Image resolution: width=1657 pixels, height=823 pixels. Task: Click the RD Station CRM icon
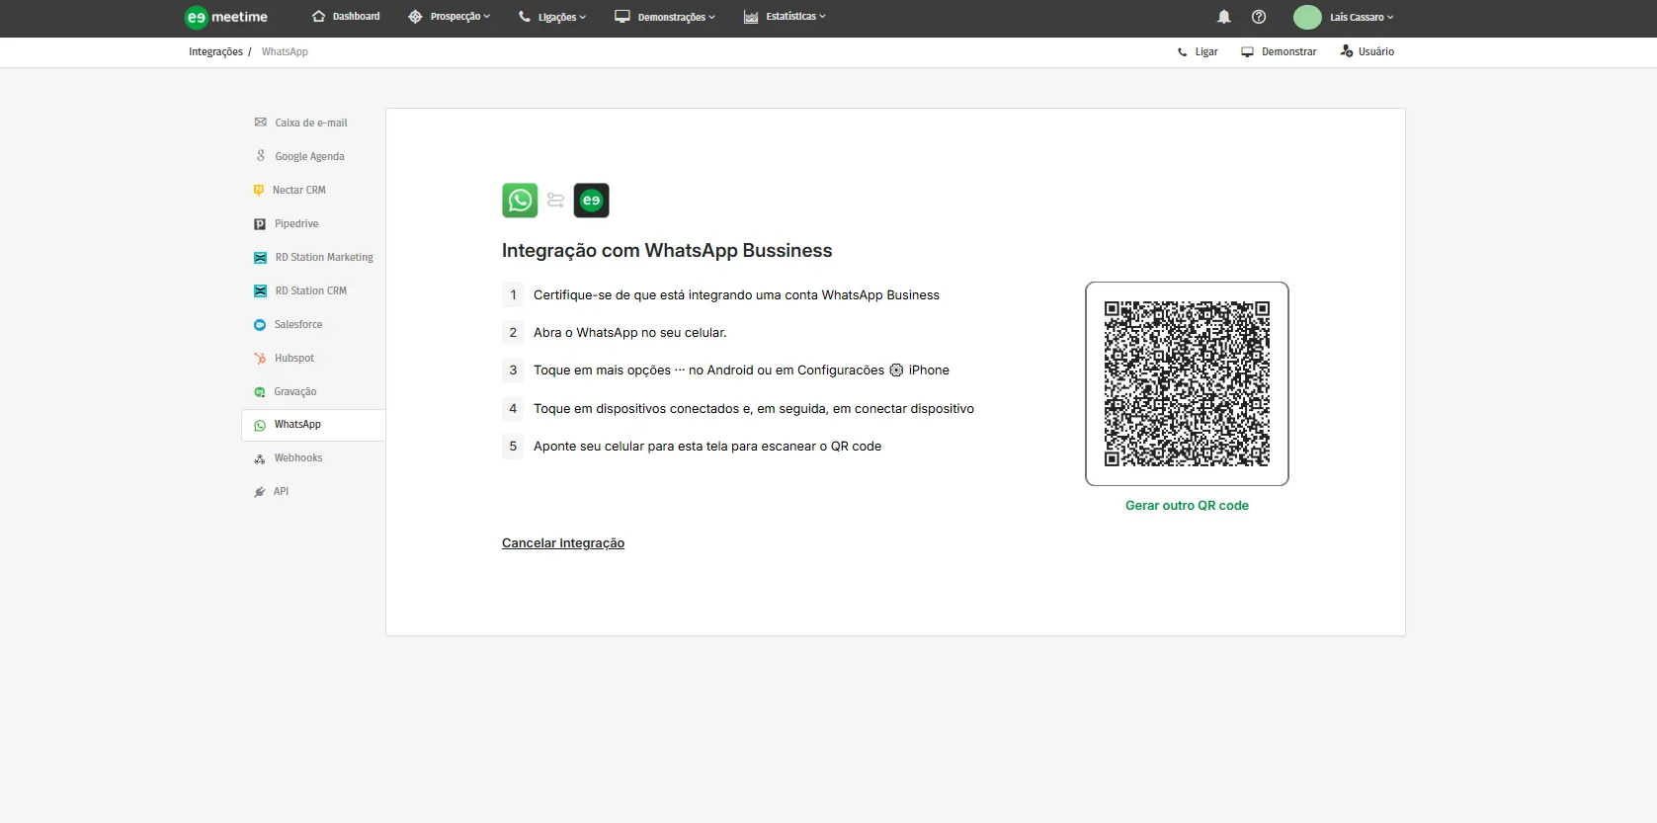pyautogui.click(x=260, y=291)
